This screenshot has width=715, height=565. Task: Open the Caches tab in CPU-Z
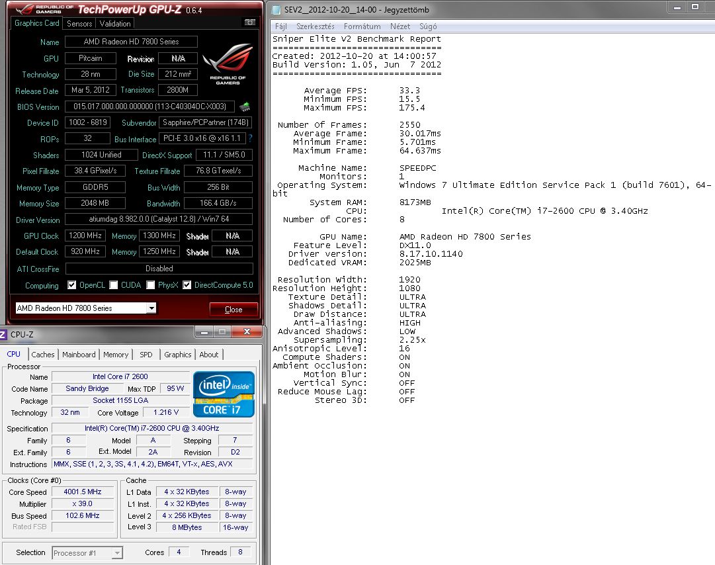click(x=43, y=355)
